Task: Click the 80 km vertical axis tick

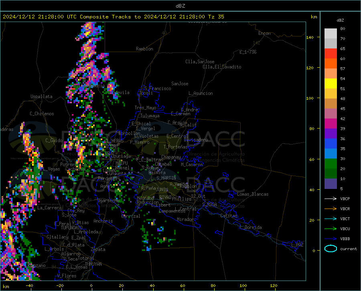Action: 312,128
